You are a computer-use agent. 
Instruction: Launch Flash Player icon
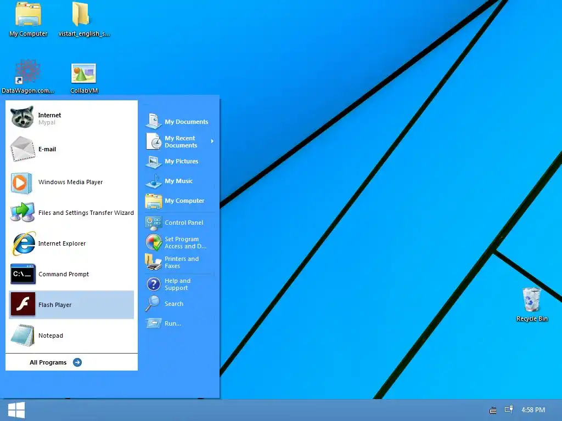click(23, 304)
